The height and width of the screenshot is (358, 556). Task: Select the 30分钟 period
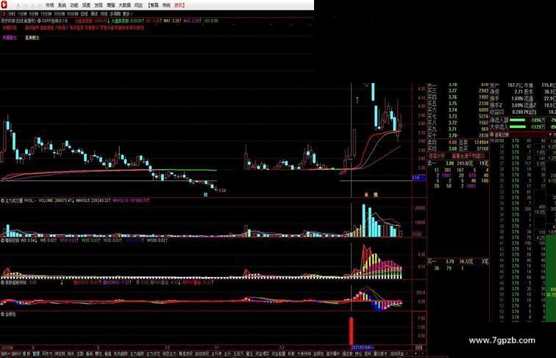60,13
